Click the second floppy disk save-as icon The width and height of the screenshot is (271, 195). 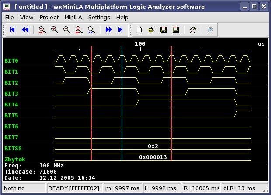click(176, 30)
